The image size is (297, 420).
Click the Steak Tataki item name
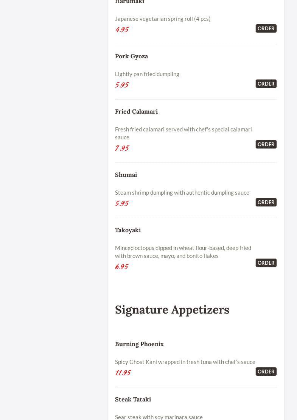click(x=133, y=399)
